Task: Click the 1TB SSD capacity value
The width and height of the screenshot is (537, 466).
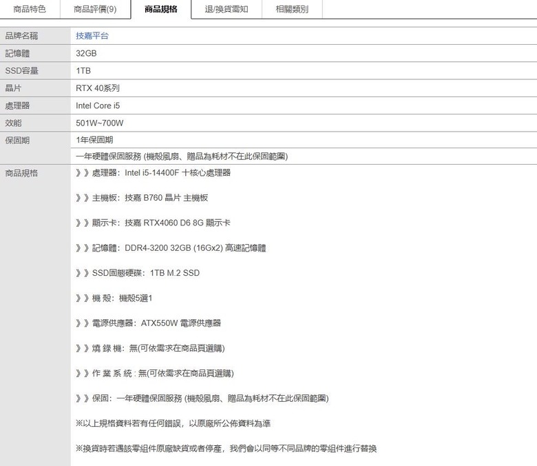Action: pos(83,70)
